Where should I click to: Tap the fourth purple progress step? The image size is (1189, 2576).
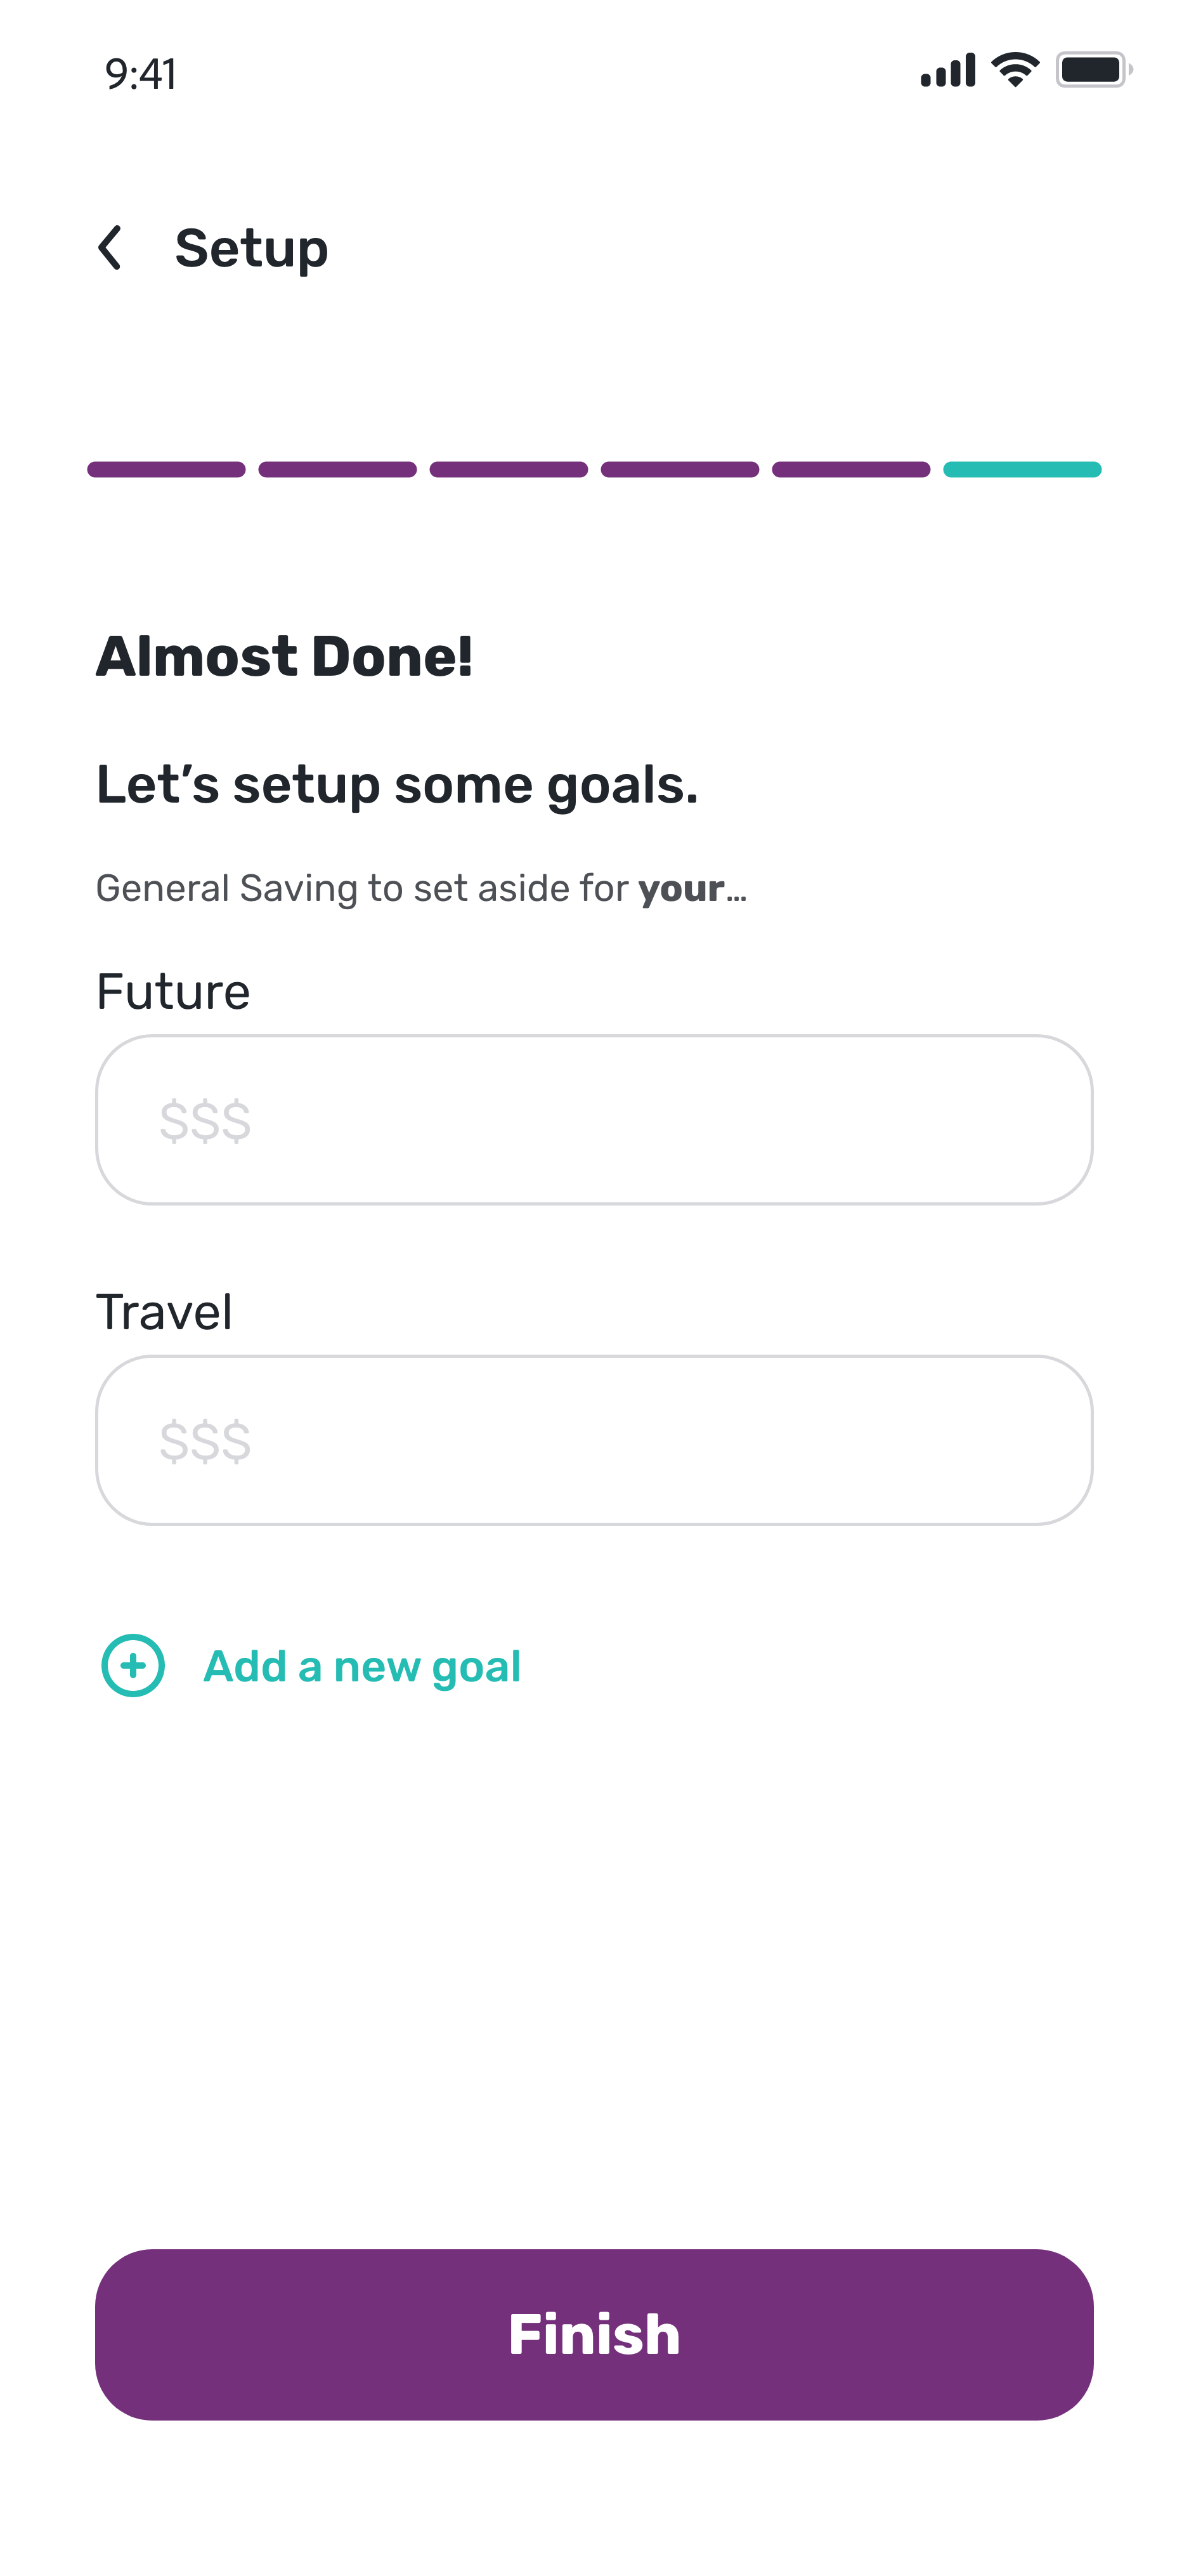tap(679, 469)
